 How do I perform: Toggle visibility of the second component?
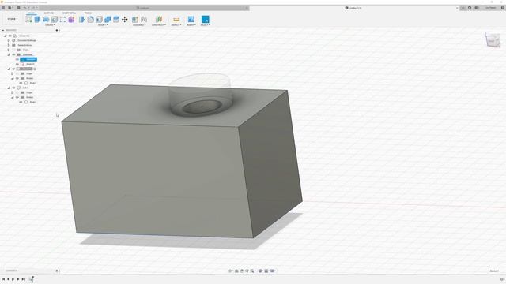tap(13, 88)
